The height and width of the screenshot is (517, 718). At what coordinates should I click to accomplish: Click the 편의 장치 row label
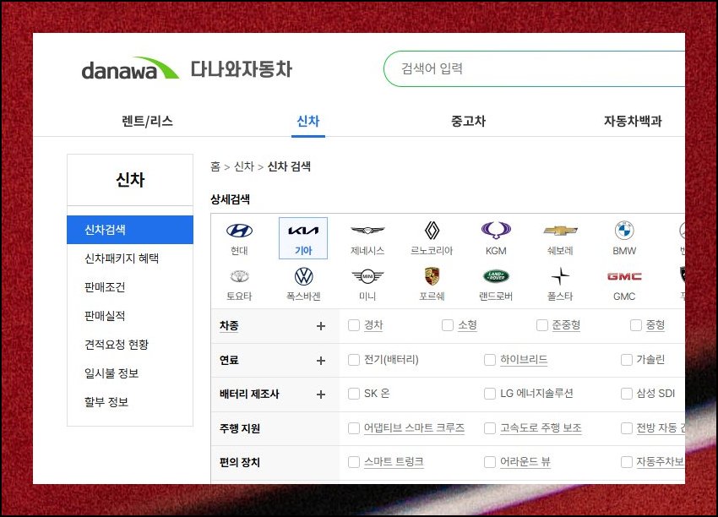(x=240, y=462)
